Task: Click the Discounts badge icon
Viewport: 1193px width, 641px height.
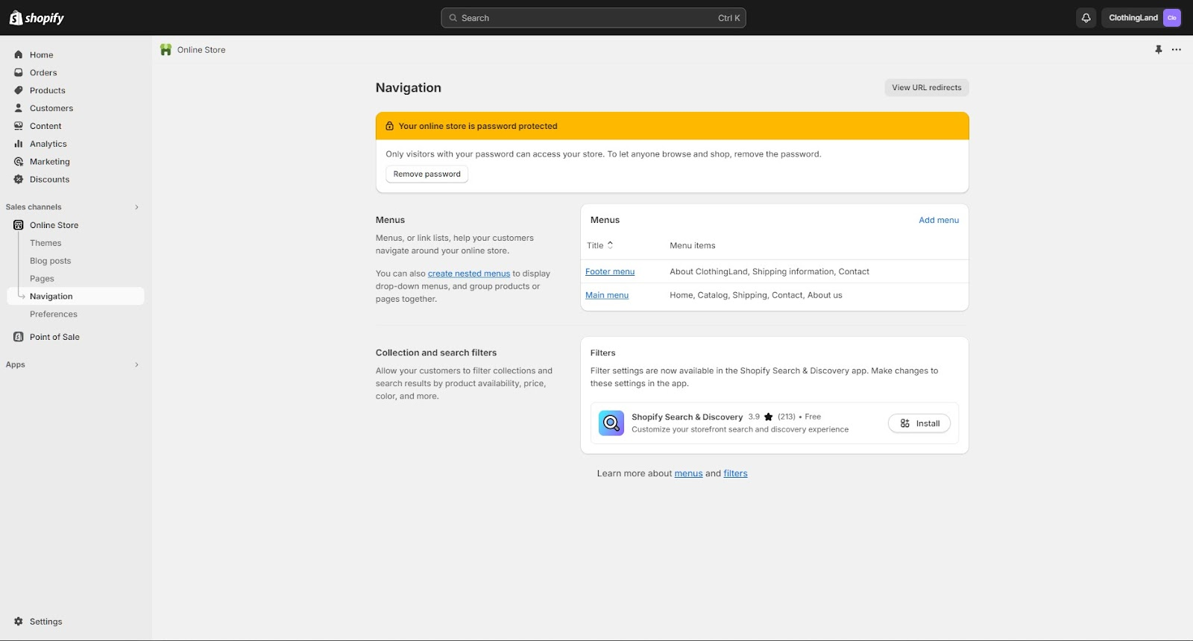Action: coord(19,180)
